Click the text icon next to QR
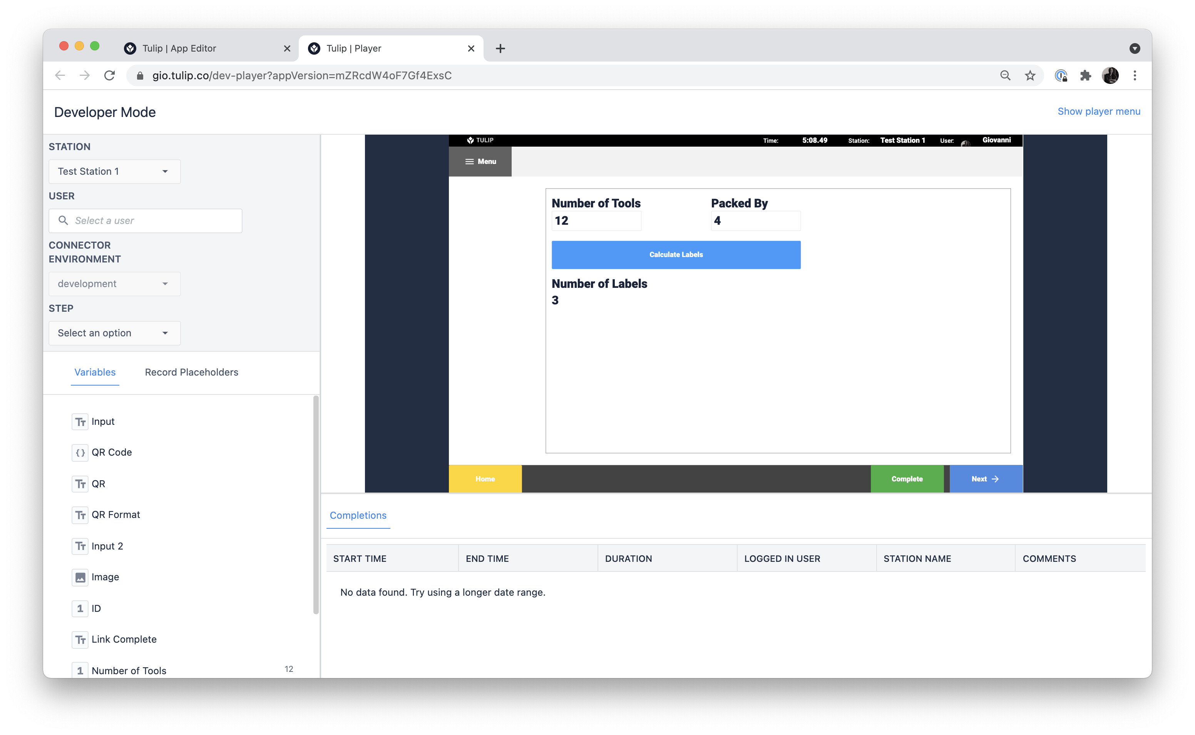Screen dimensions: 1195x735 pyautogui.click(x=80, y=484)
